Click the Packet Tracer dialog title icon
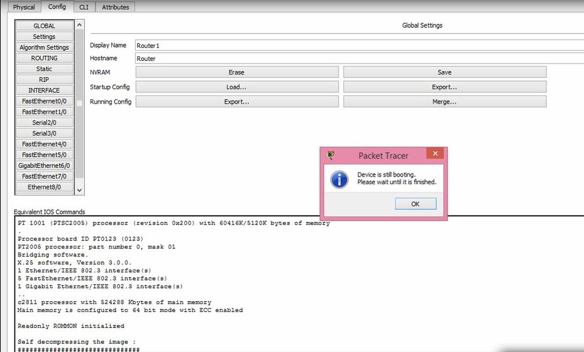Viewport: 584px width, 352px height. pos(331,155)
